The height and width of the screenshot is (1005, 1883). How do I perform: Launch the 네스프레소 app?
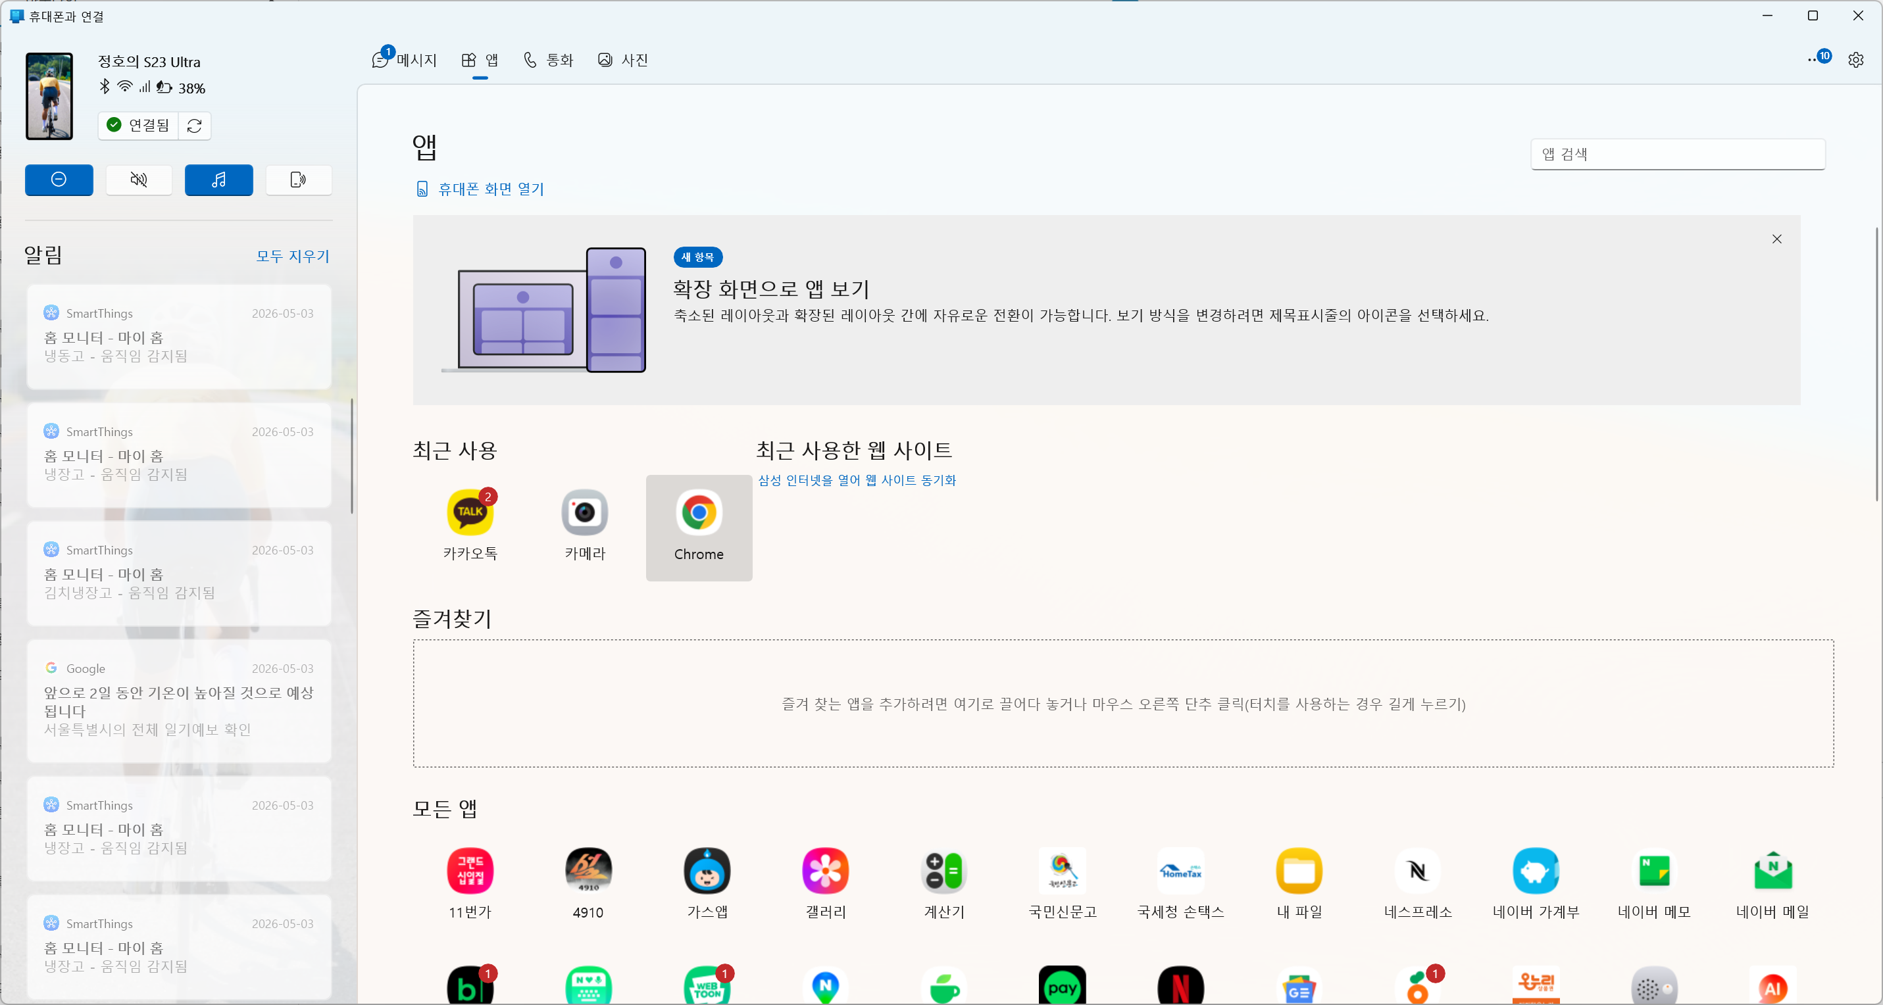(1417, 884)
